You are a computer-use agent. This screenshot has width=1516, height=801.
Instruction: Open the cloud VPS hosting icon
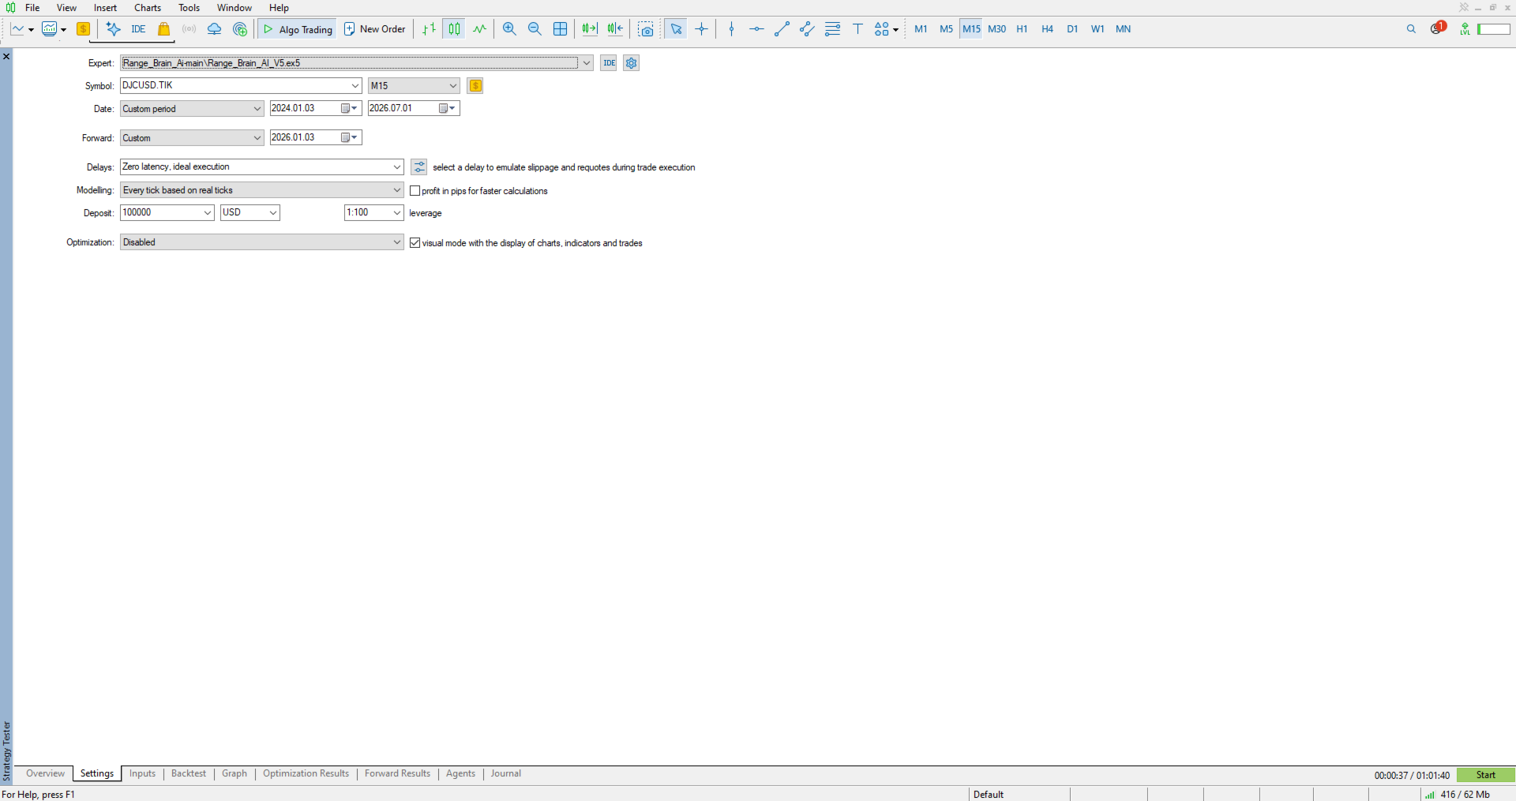[214, 29]
